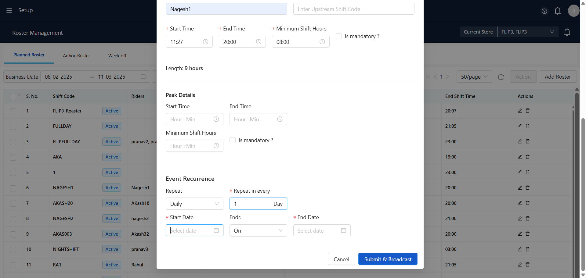Switch to the Week off tab
Image resolution: width=586 pixels, height=278 pixels.
tap(117, 56)
